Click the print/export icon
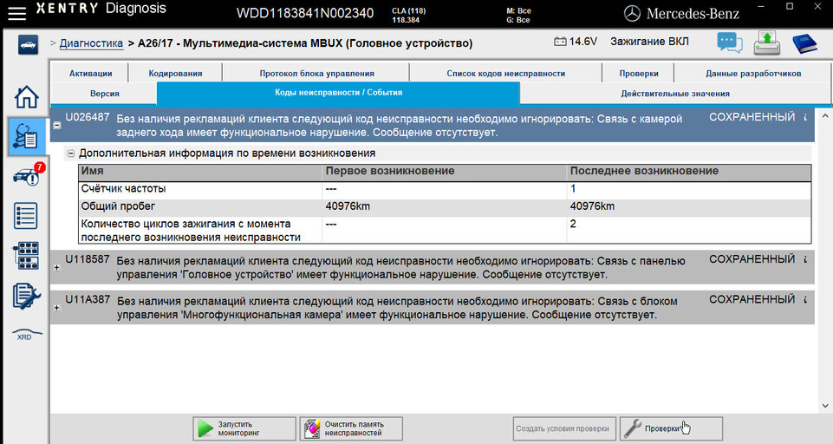Screen dimensions: 833x444 tap(766, 42)
